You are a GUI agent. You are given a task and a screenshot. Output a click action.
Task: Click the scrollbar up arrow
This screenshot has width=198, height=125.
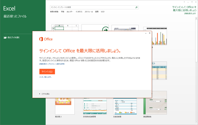tap(196, 18)
